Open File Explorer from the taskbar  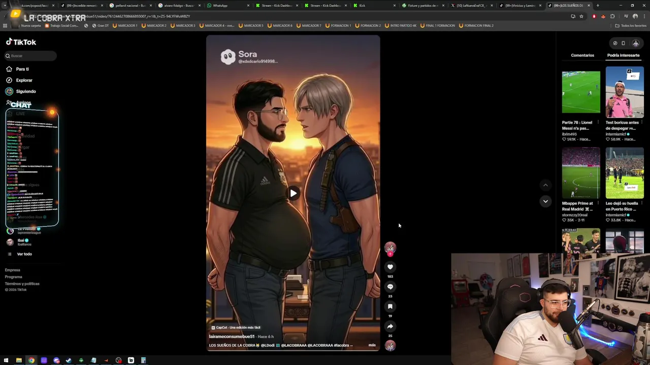[19, 360]
